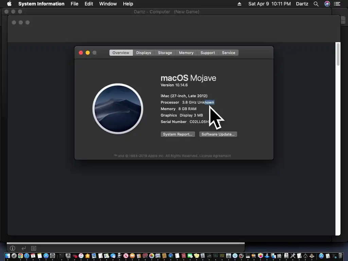Open FaceTime green icon in Dock
Image resolution: width=348 pixels, height=261 pixels.
coord(190,256)
